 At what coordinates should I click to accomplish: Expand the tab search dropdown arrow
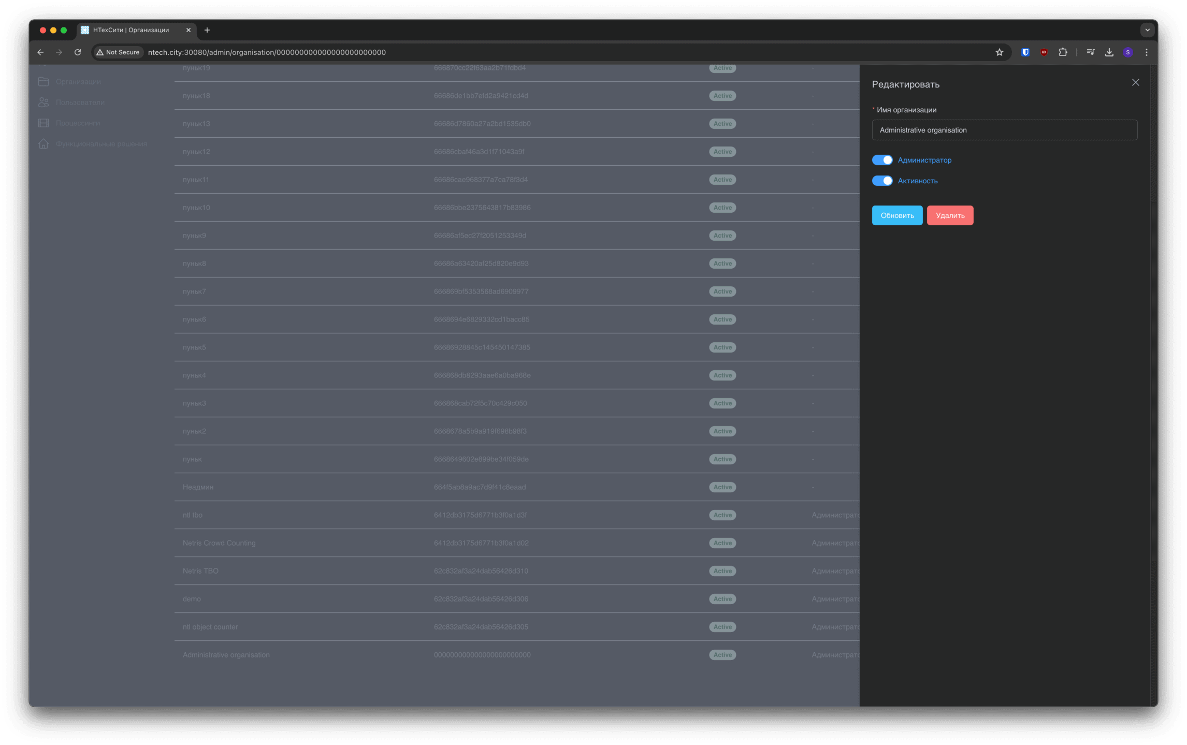pos(1147,30)
